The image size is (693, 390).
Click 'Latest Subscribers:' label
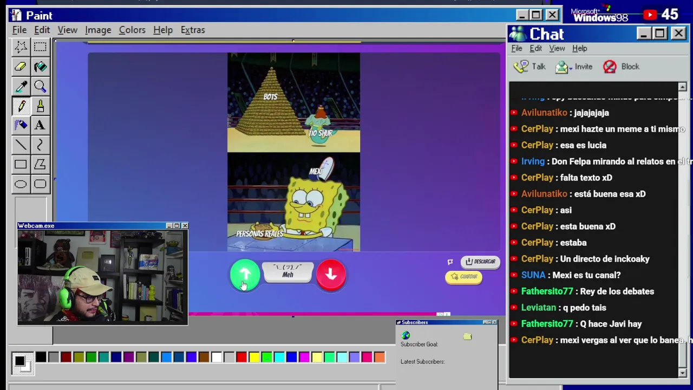tap(422, 362)
